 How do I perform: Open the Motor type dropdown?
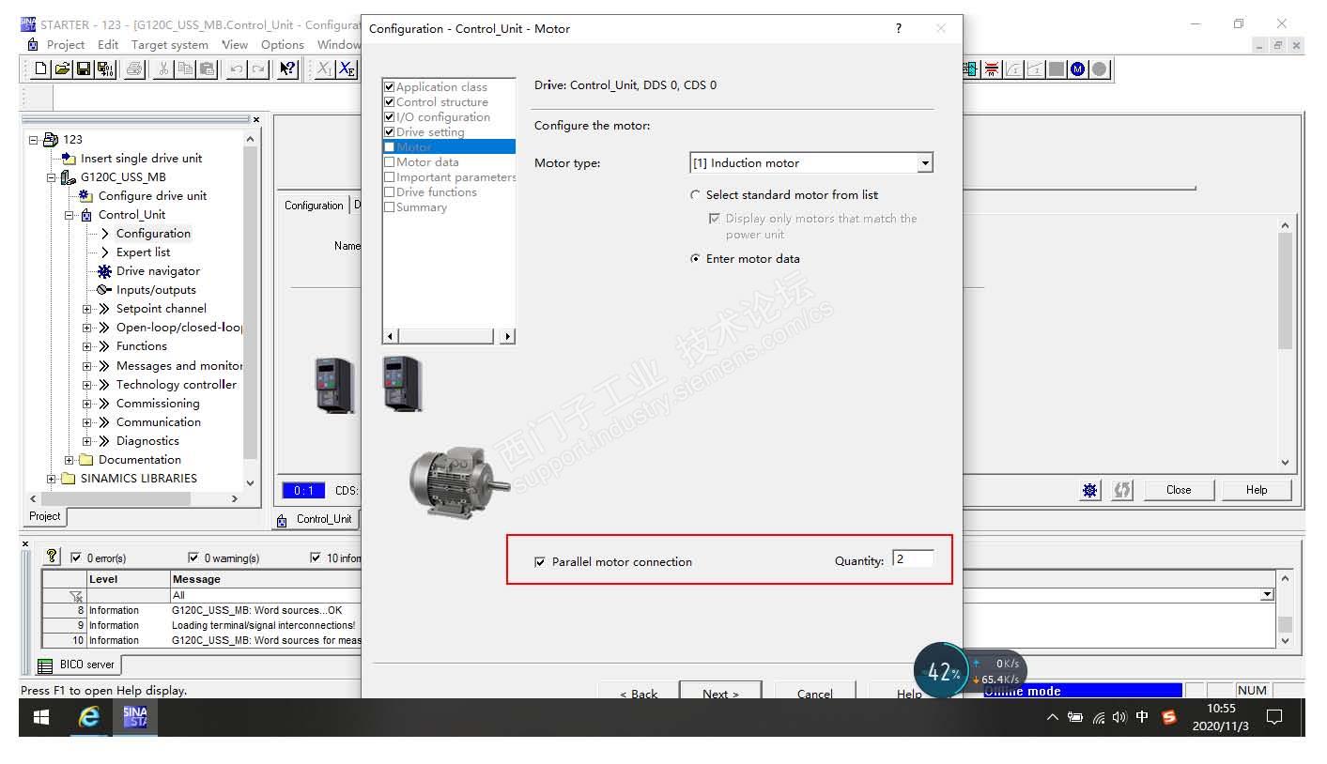pyautogui.click(x=925, y=163)
